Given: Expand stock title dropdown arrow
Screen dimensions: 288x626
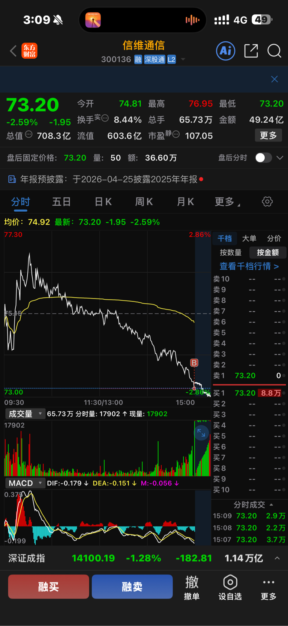Looking at the screenshot, I should click(183, 59).
